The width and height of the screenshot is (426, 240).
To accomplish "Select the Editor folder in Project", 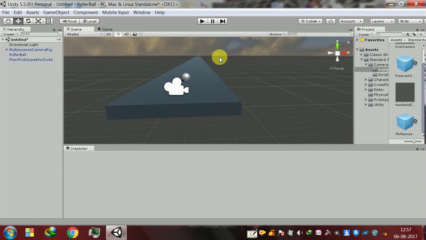I will click(379, 90).
